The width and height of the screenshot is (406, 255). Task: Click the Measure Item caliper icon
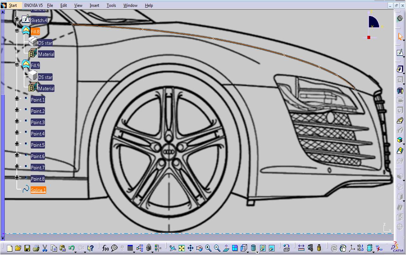310,248
